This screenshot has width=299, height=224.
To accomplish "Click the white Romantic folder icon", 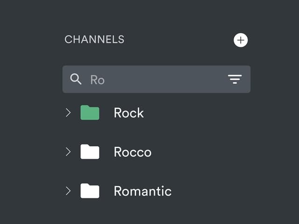I will [90, 191].
